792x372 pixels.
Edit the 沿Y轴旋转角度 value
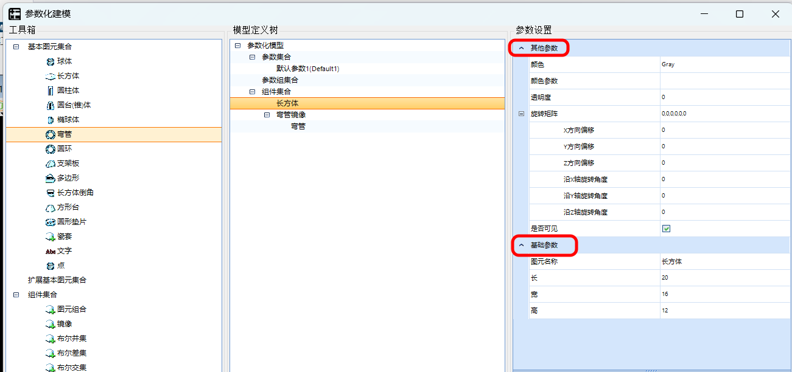pos(724,195)
